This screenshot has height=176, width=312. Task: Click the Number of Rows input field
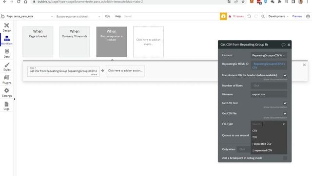point(269,86)
